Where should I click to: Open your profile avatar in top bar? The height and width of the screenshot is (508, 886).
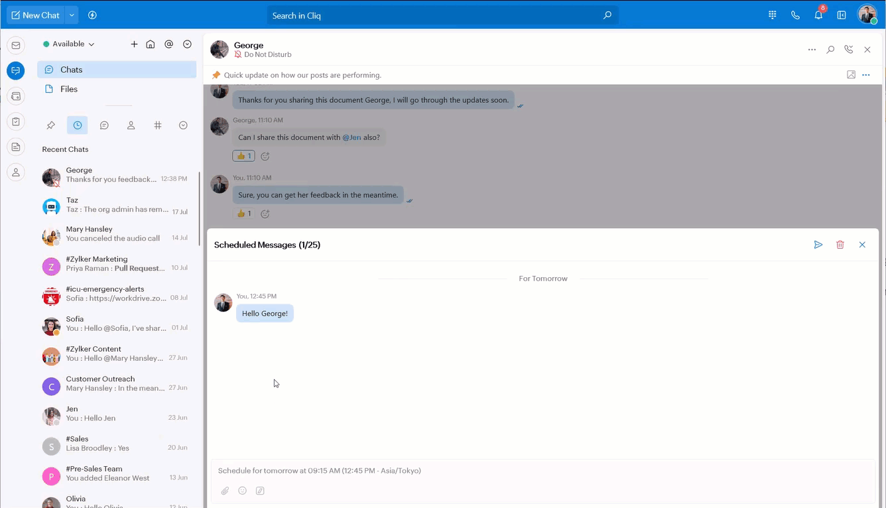click(867, 15)
